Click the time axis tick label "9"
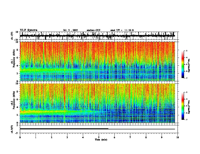200x154 pixels. click(x=162, y=137)
